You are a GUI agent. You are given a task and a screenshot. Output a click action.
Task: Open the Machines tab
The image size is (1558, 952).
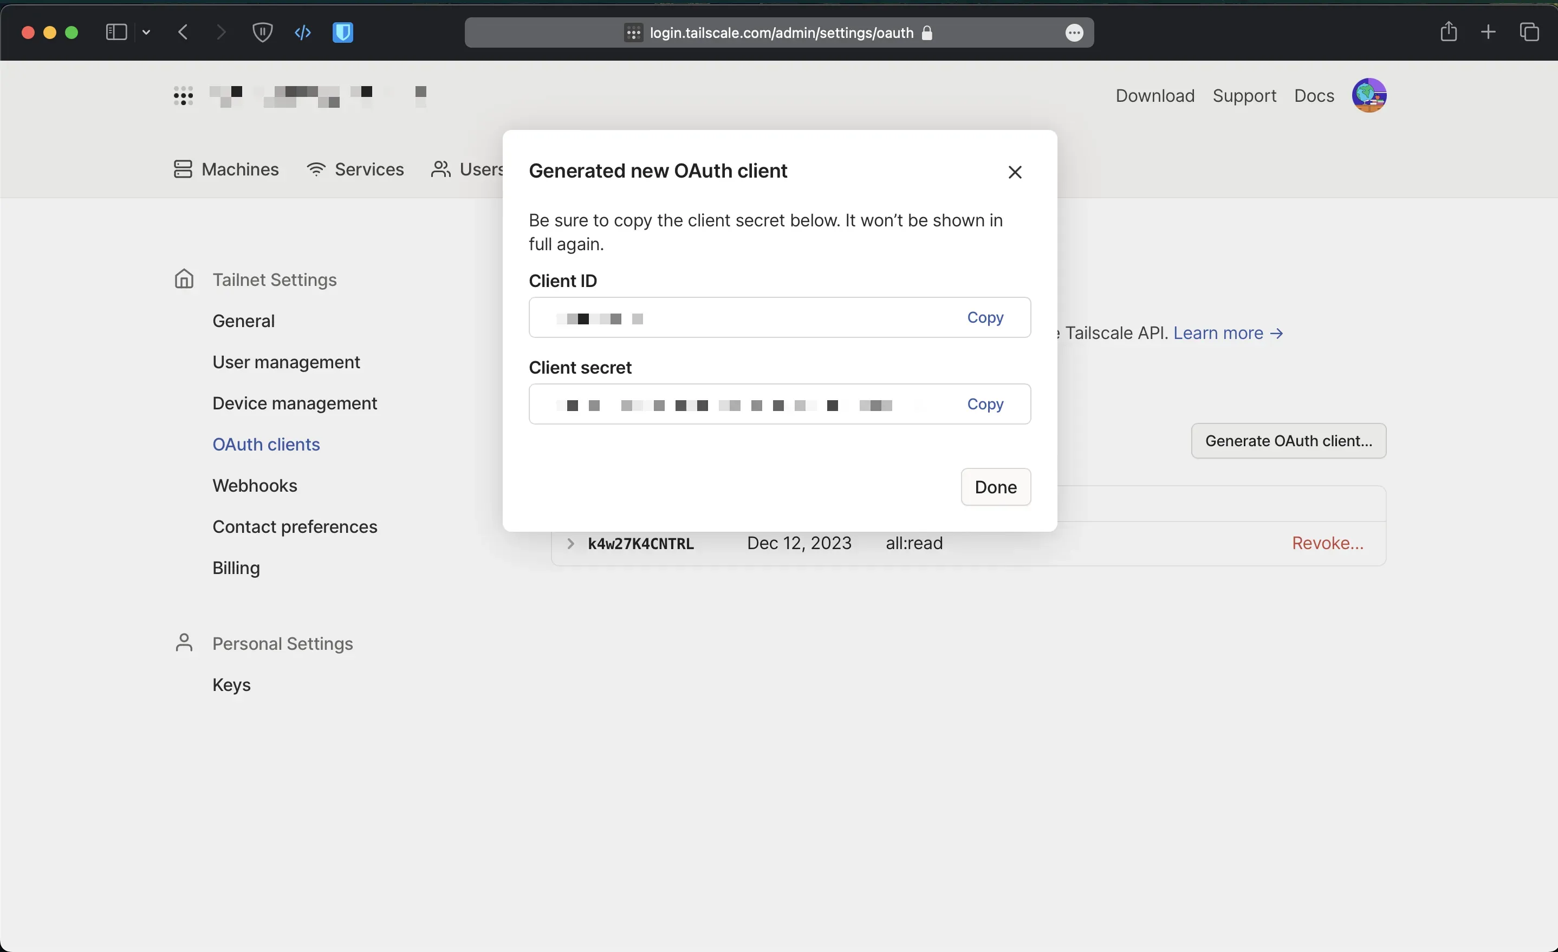coord(226,169)
